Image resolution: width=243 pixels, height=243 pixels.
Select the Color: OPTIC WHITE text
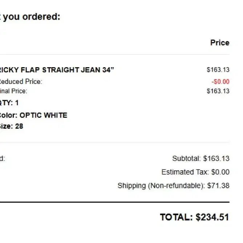coord(33,115)
